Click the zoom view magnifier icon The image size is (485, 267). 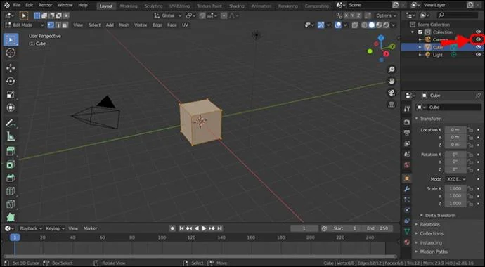(392, 70)
